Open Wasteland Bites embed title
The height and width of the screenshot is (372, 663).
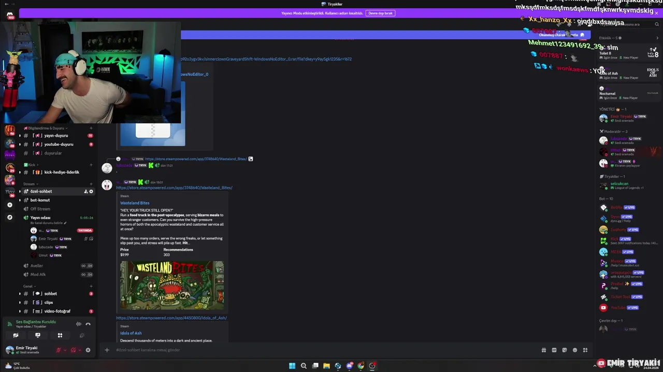[x=135, y=203]
